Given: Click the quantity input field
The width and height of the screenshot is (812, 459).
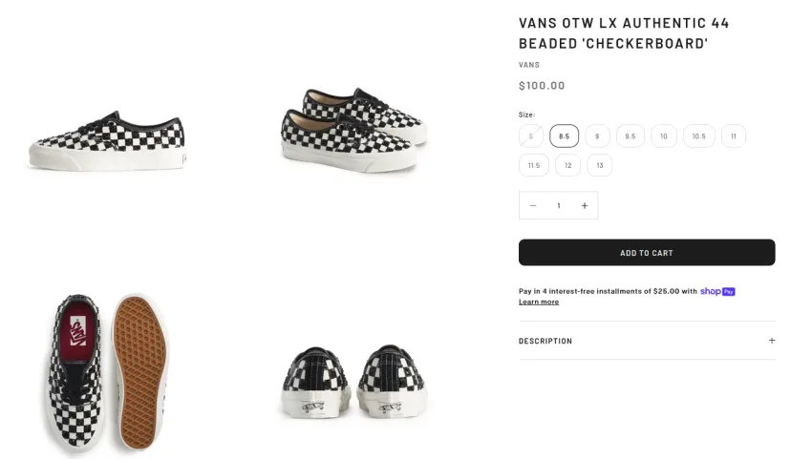Looking at the screenshot, I should click(558, 205).
